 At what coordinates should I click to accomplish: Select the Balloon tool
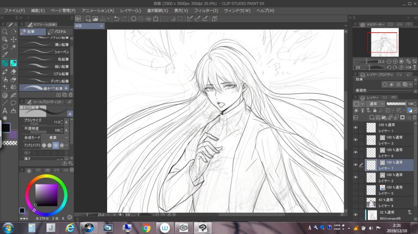14,103
